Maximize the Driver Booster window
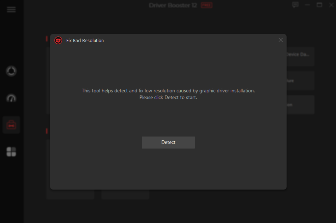The image size is (336, 223). pyautogui.click(x=319, y=5)
